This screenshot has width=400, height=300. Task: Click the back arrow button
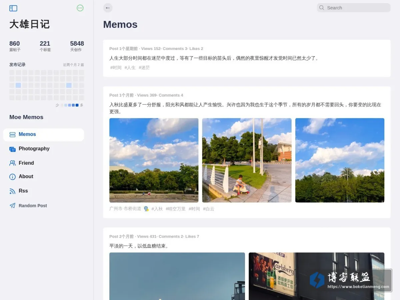[108, 8]
